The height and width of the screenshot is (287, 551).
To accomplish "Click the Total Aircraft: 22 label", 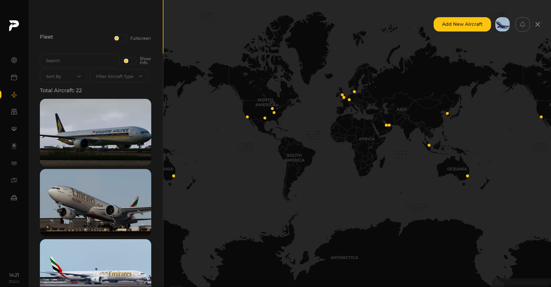I will 61,91.
